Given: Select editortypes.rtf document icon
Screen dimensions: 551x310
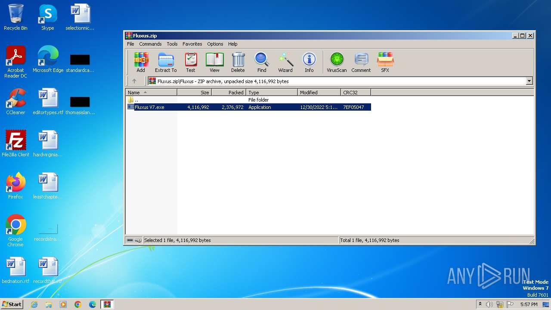Looking at the screenshot, I should tap(48, 102).
